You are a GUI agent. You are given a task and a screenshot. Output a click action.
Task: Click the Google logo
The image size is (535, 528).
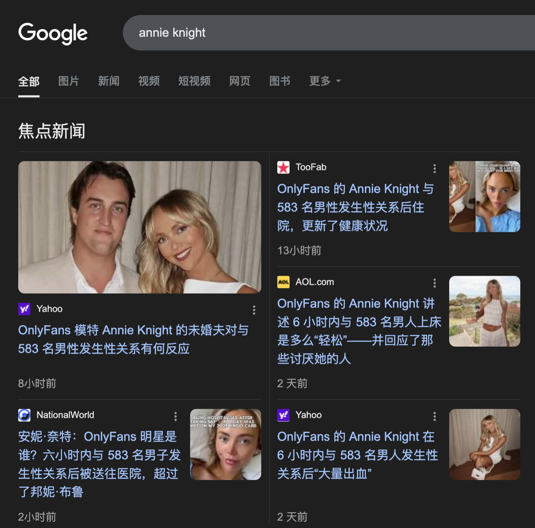pos(53,33)
